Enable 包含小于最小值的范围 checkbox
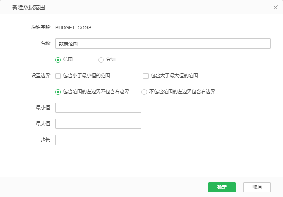The height and width of the screenshot is (197, 283). pos(58,76)
